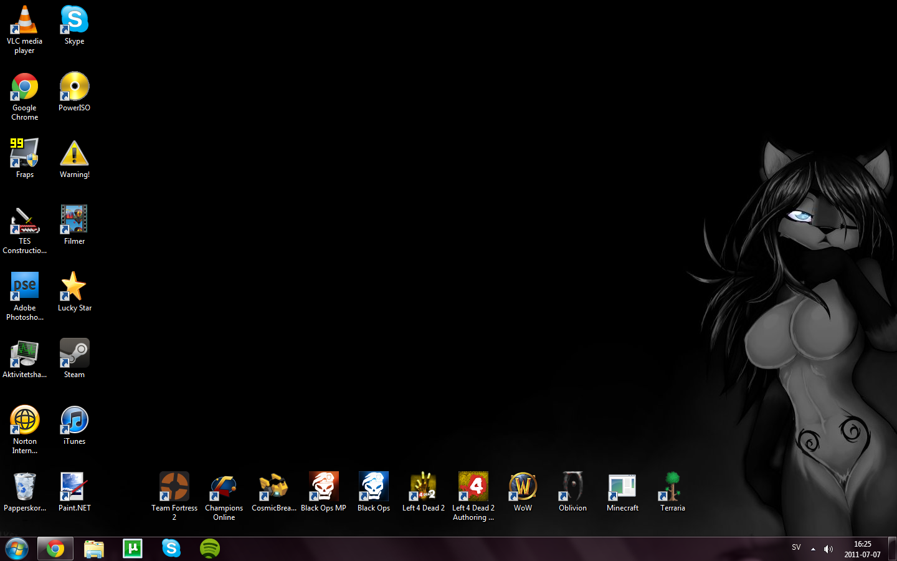The height and width of the screenshot is (561, 897).
Task: Select the Black Ops single-player shortcut
Action: [x=374, y=492]
